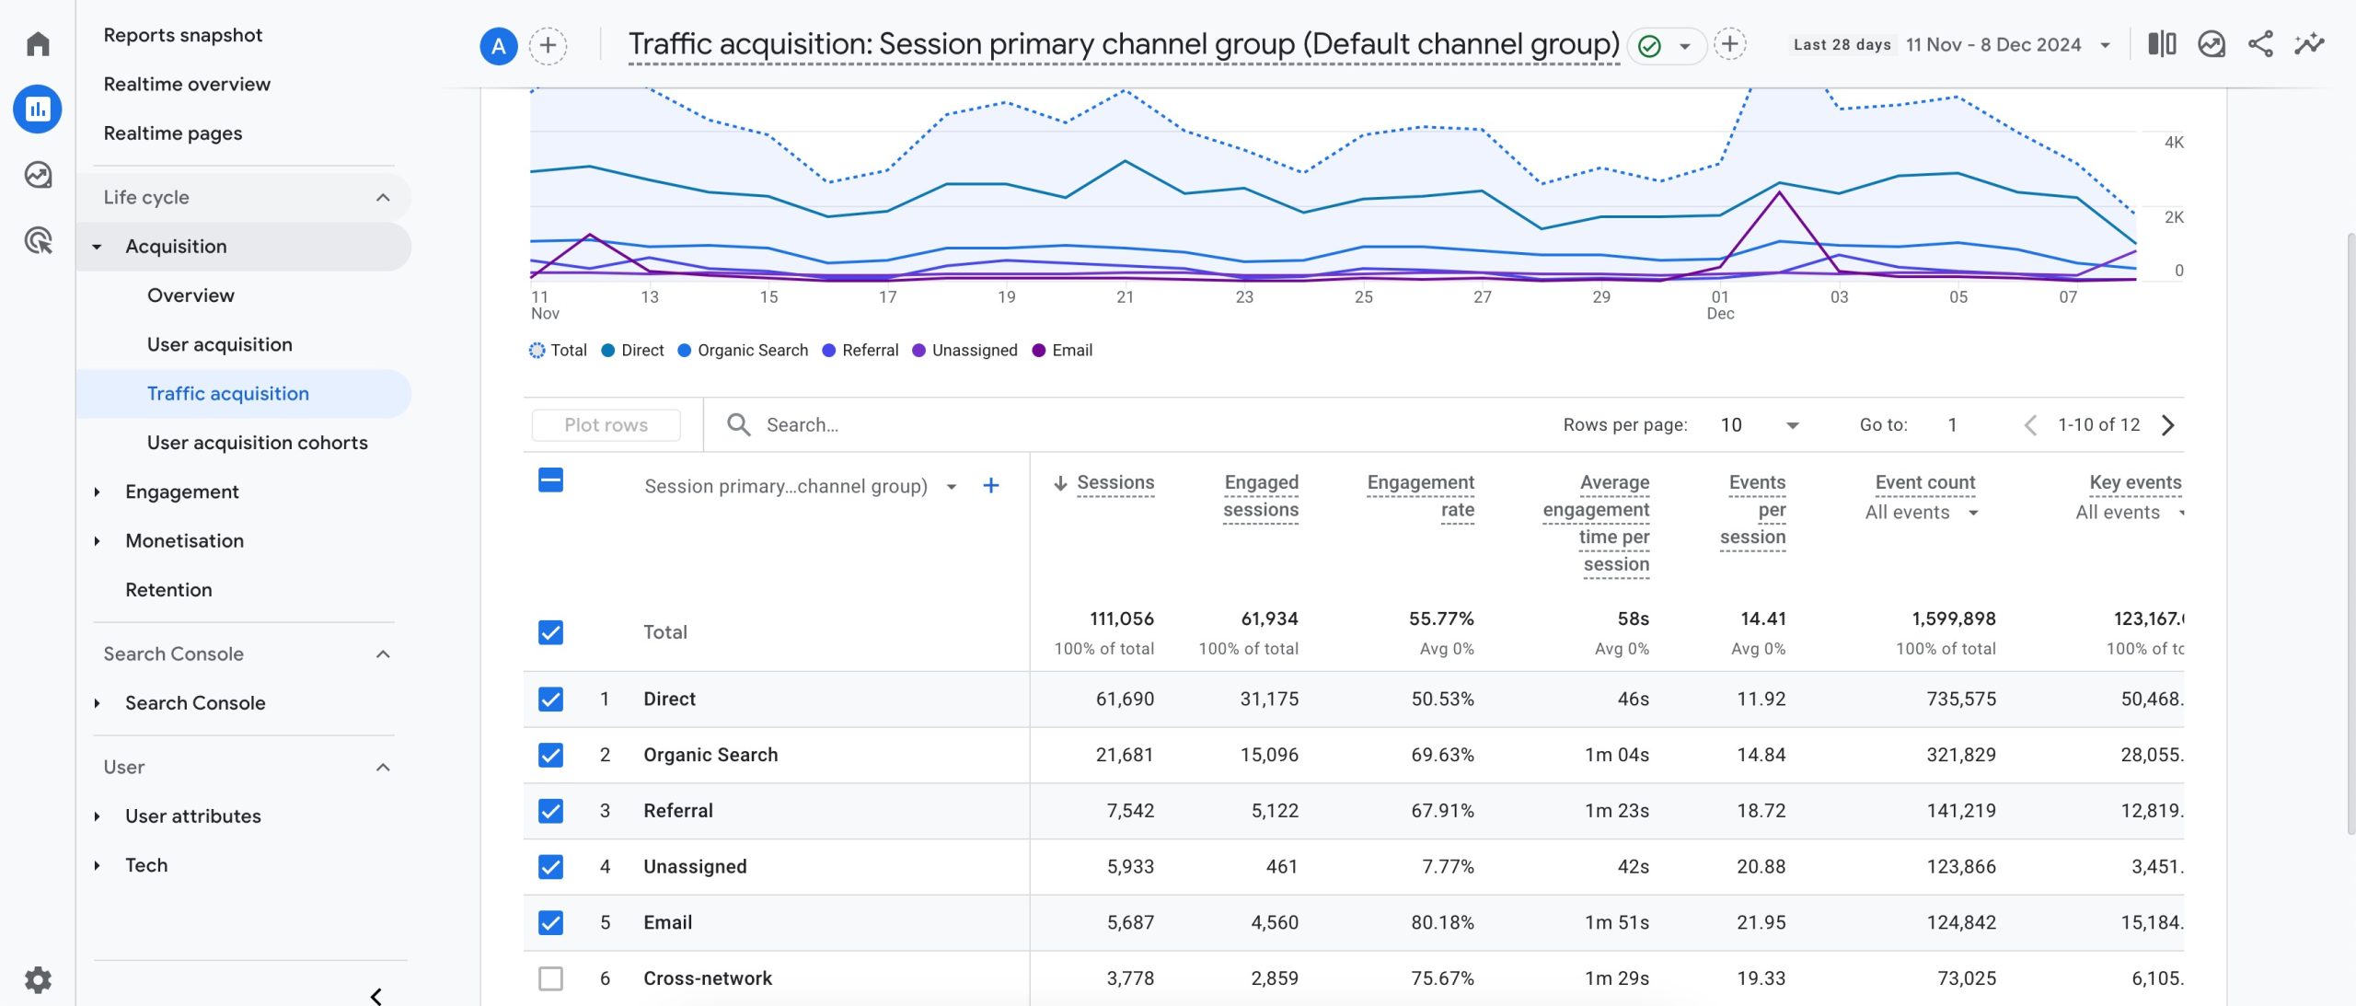The height and width of the screenshot is (1006, 2356).
Task: Open Admin settings gear icon
Action: point(38,979)
